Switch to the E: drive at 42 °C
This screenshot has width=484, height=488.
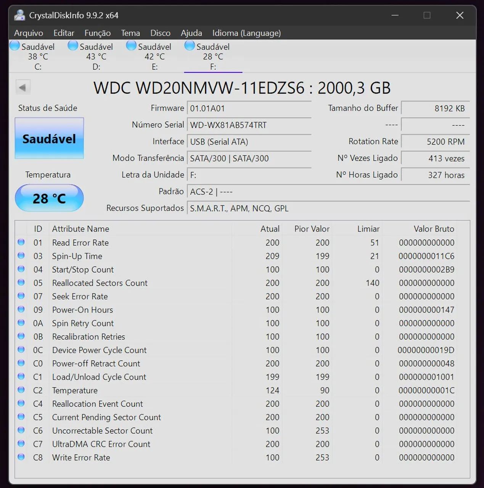(155, 56)
